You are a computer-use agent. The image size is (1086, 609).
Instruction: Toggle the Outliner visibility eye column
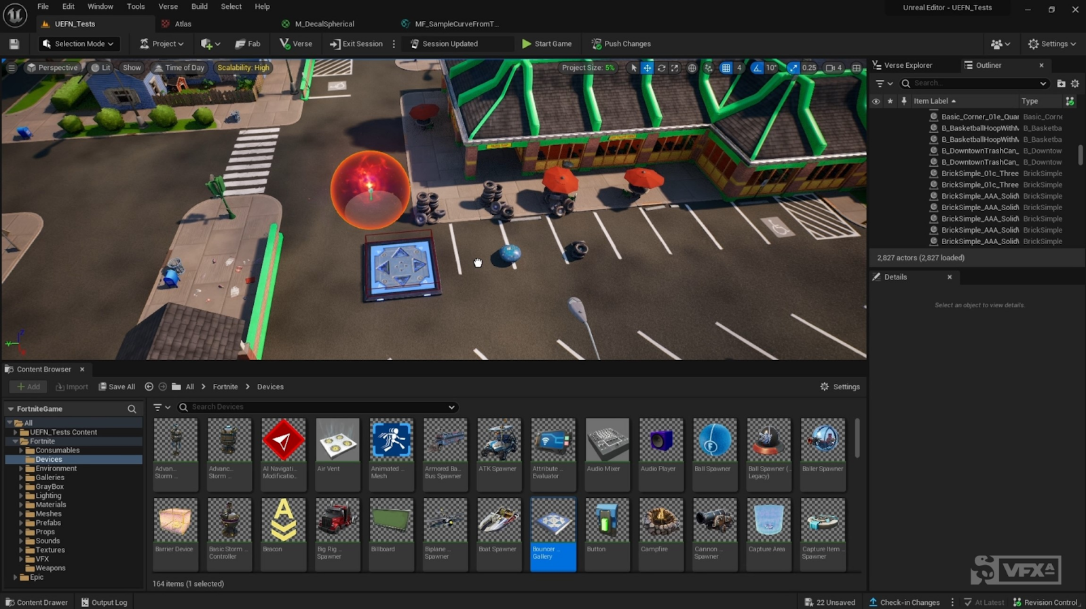[x=876, y=101]
